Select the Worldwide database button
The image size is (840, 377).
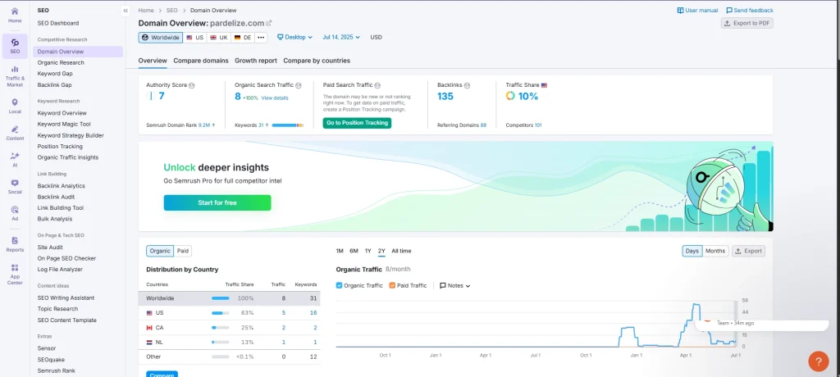pyautogui.click(x=161, y=38)
